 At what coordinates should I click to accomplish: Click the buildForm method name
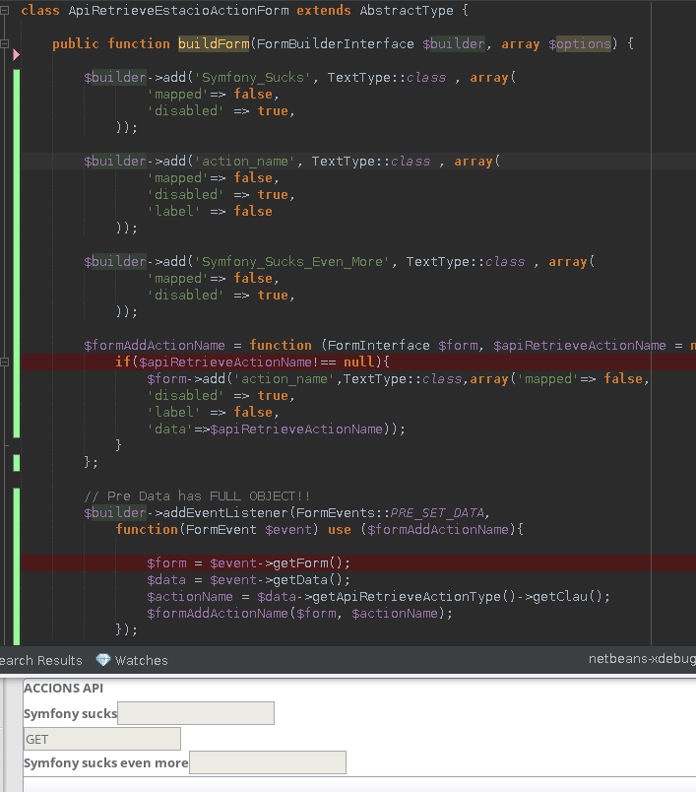[214, 44]
